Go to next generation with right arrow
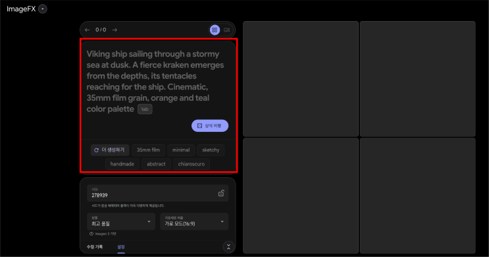The image size is (489, 257). point(115,30)
